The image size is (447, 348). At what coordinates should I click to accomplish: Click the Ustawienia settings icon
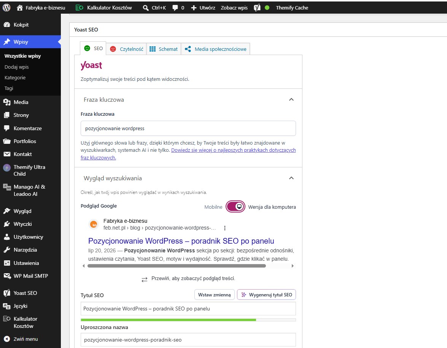(x=7, y=263)
